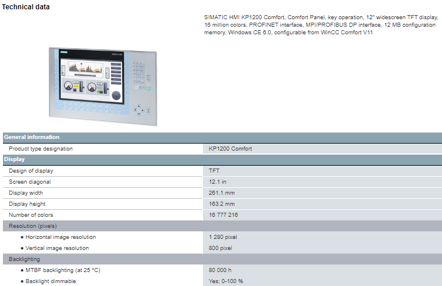Select the 'Design of display' row label
This screenshot has height=286, width=442.
31,171
